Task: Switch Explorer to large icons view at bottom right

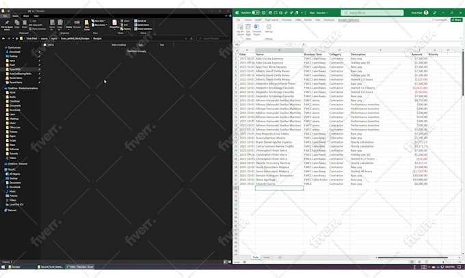Action: (x=229, y=262)
